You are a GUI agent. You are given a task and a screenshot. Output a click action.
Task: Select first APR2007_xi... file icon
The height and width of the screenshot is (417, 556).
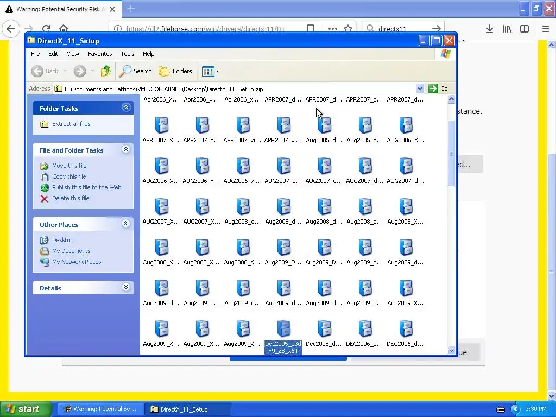[243, 125]
